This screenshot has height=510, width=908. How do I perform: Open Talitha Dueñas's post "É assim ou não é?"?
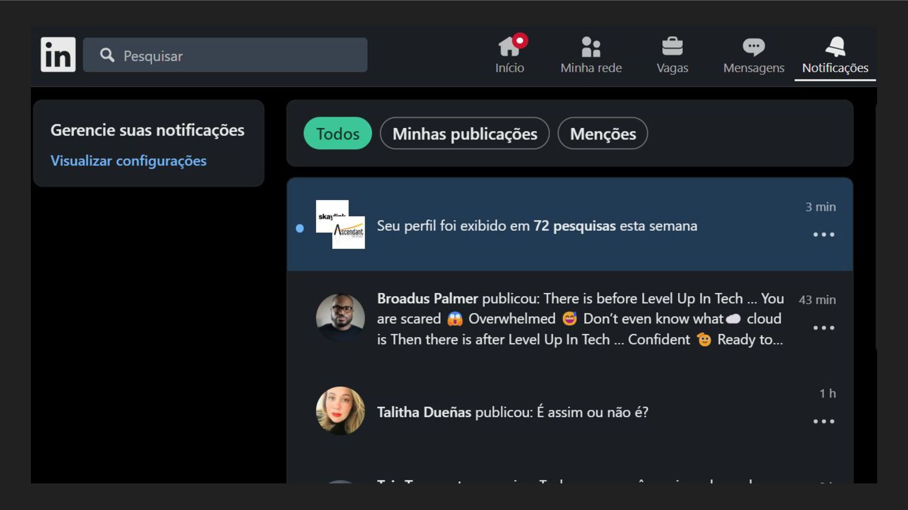click(513, 412)
